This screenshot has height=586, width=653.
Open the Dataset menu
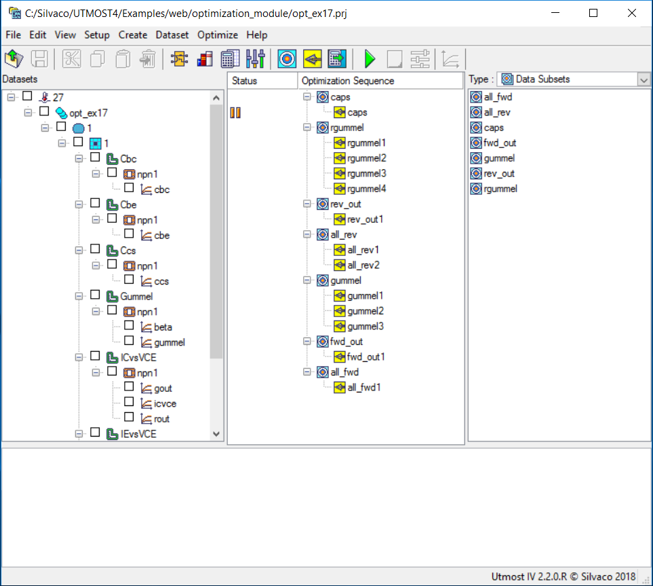(172, 35)
